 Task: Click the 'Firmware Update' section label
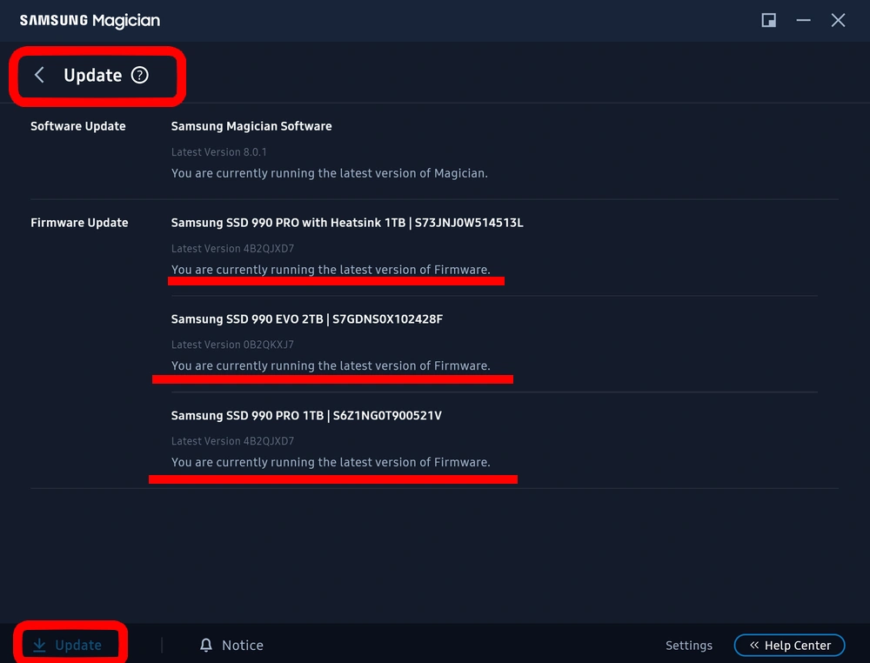79,223
